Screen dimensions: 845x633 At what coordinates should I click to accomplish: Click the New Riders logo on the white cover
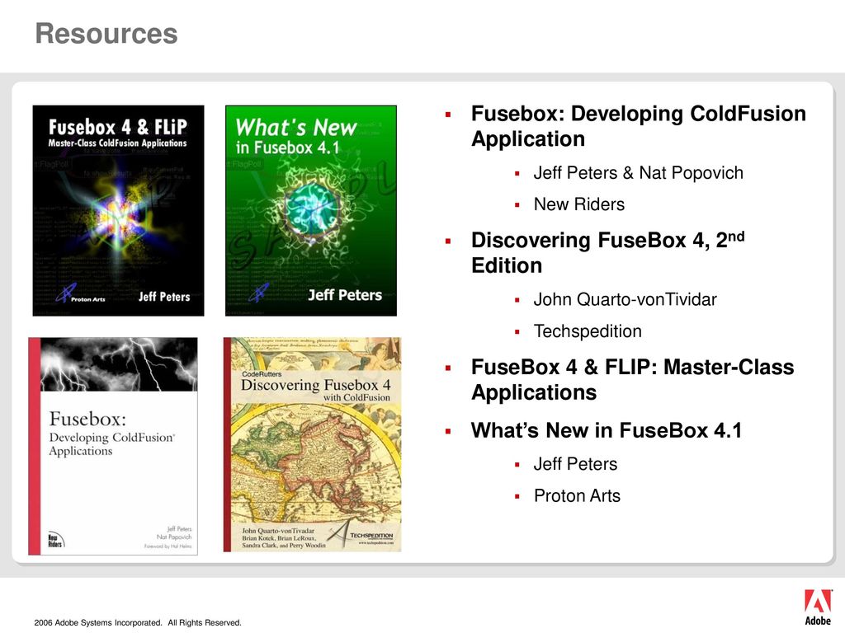point(55,540)
